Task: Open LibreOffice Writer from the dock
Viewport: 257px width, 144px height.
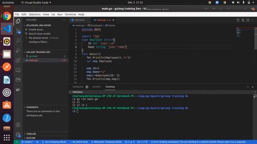Action: click(x=7, y=80)
